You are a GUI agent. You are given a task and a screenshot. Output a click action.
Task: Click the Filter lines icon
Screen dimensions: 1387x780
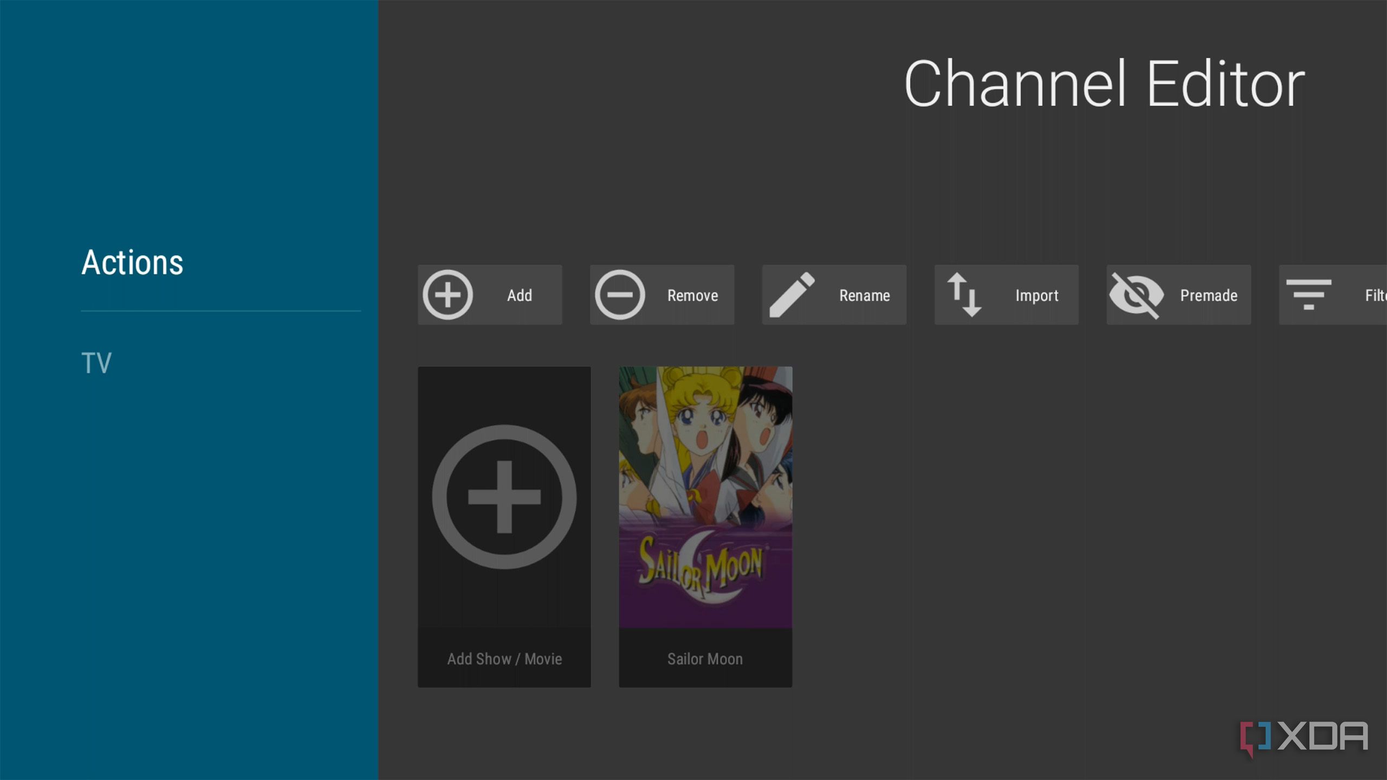[1308, 295]
